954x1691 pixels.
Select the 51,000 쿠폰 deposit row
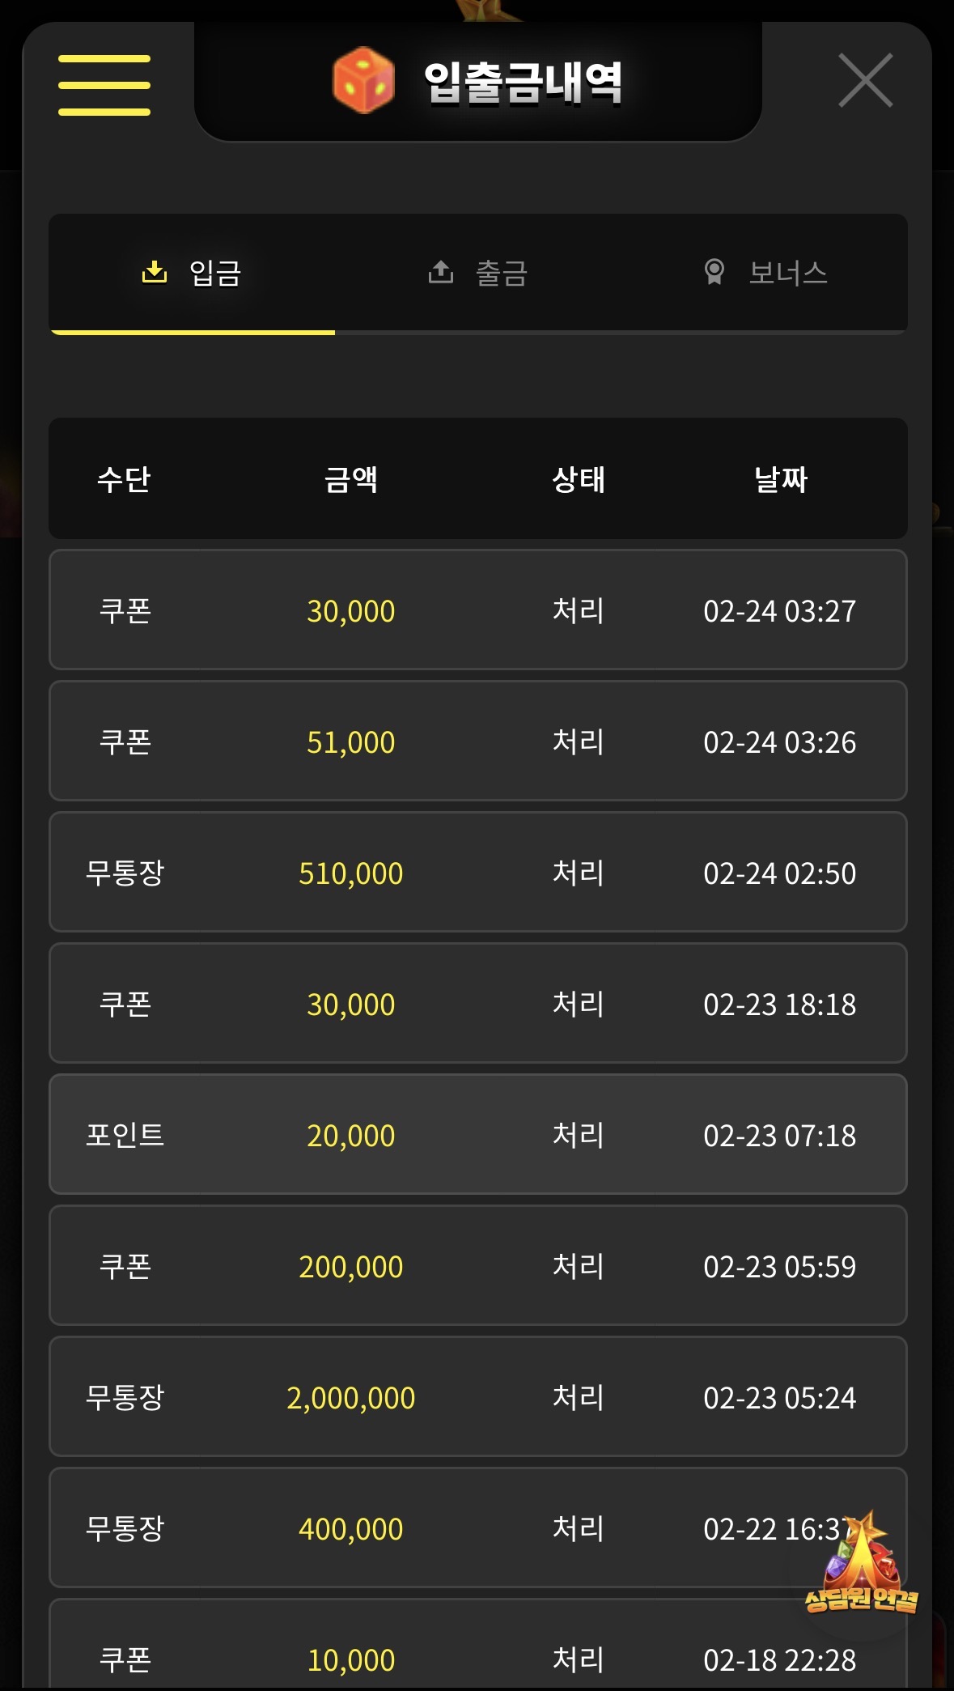coord(477,741)
